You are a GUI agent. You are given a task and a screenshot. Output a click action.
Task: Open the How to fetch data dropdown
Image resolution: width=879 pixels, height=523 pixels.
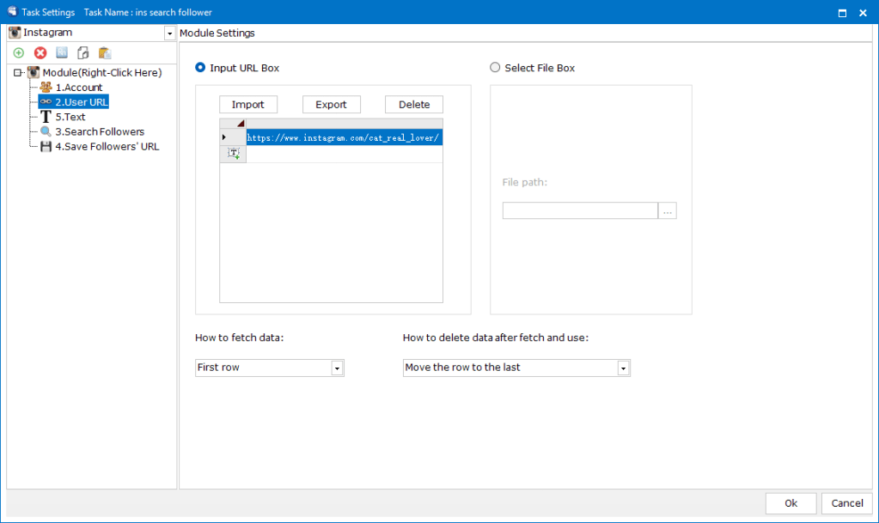[337, 368]
